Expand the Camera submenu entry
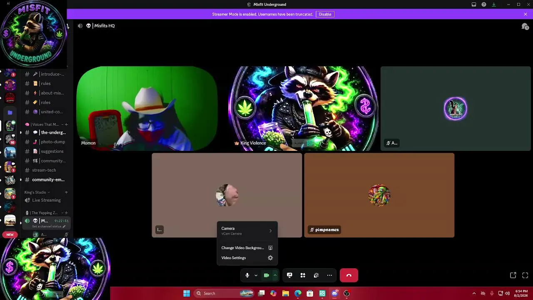533x300 pixels. coord(247,231)
